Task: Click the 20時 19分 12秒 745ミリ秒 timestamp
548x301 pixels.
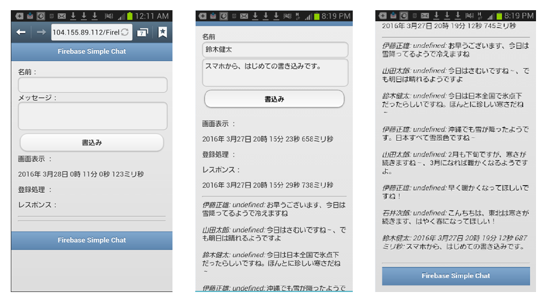Action: pyautogui.click(x=449, y=26)
